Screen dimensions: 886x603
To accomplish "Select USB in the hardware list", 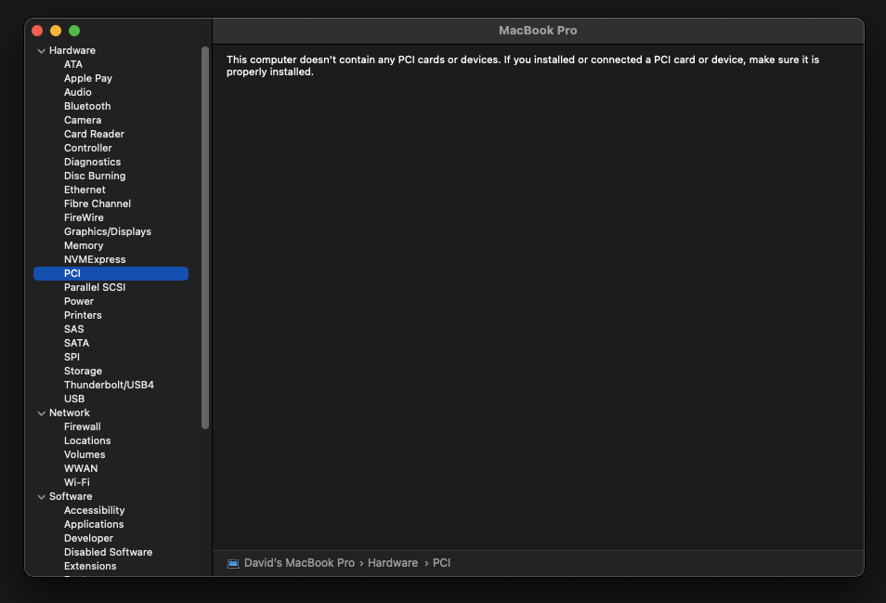I will pos(74,399).
